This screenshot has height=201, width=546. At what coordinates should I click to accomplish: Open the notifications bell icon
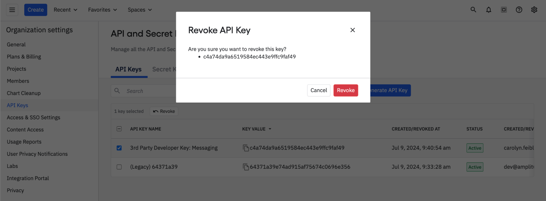coord(489,10)
